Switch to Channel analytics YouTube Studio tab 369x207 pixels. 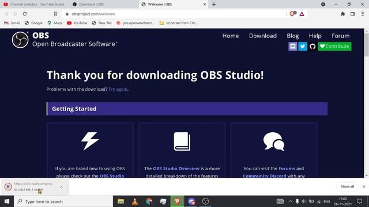tap(35, 4)
